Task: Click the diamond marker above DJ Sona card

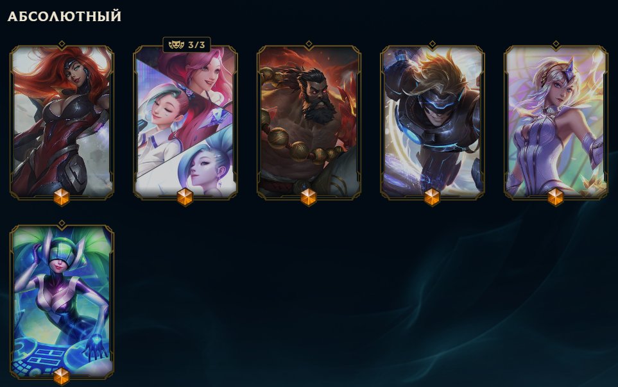Action: pyautogui.click(x=62, y=224)
